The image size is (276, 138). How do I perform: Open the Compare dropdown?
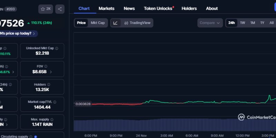point(210,23)
